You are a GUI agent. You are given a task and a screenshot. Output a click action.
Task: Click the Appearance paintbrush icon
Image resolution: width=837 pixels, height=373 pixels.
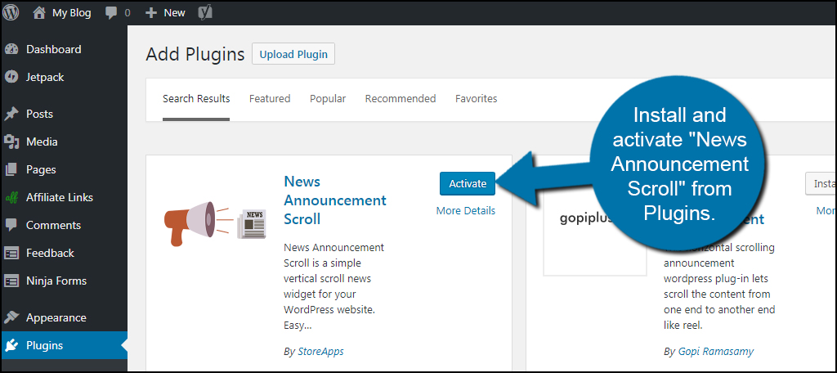click(x=11, y=318)
